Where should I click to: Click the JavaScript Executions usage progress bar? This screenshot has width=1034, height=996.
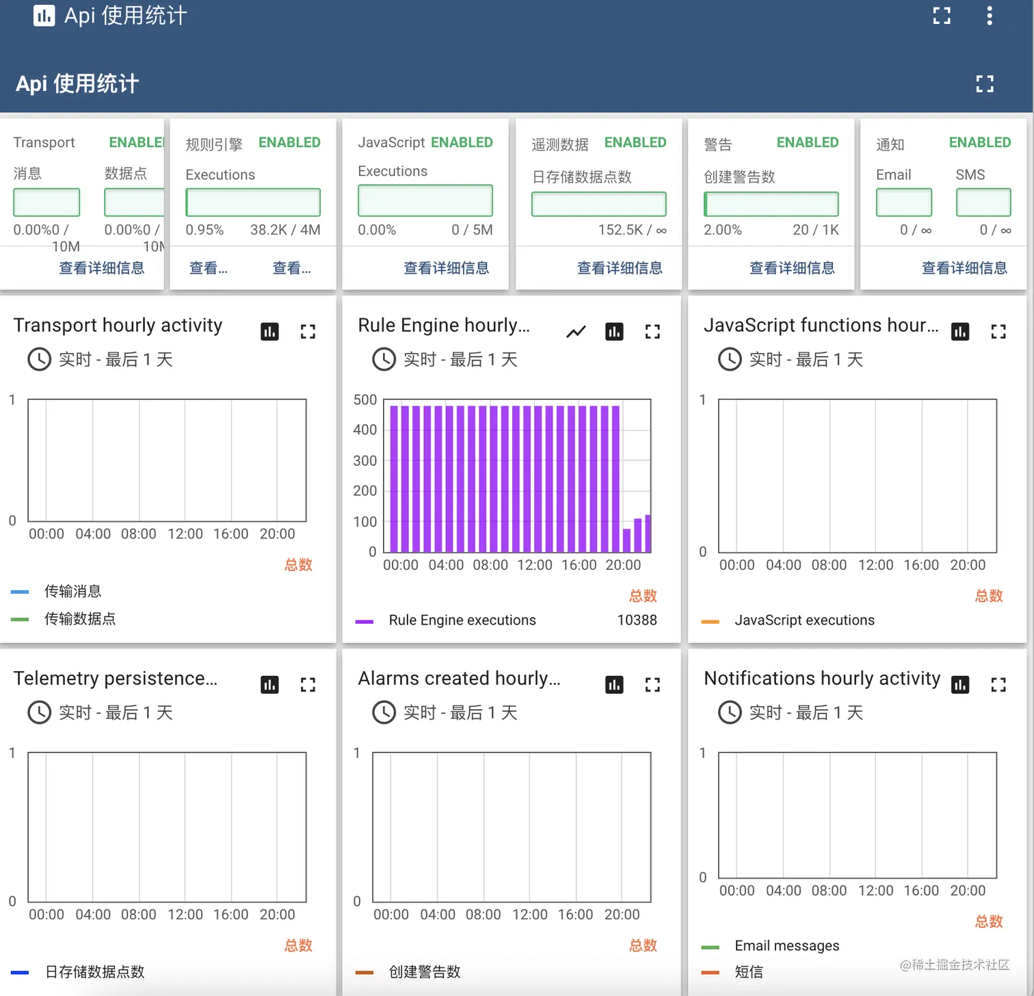pos(425,200)
